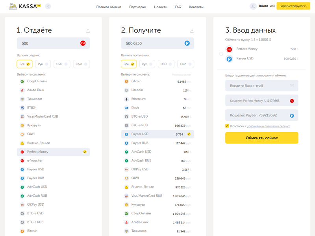Select Visa/MasterCard RUB in the Отдаёте list
315x236 pixels.
pos(54,116)
